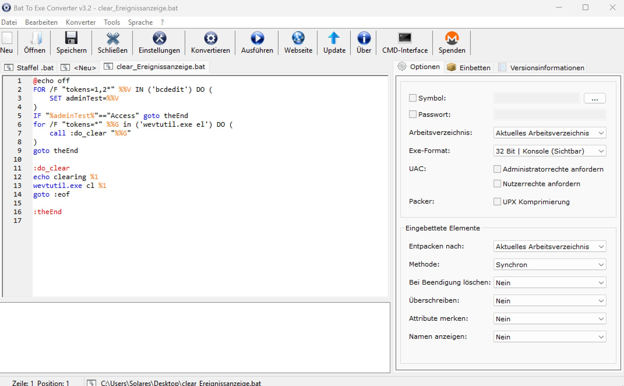
Task: Switch to the Einbetten tab
Action: click(469, 68)
